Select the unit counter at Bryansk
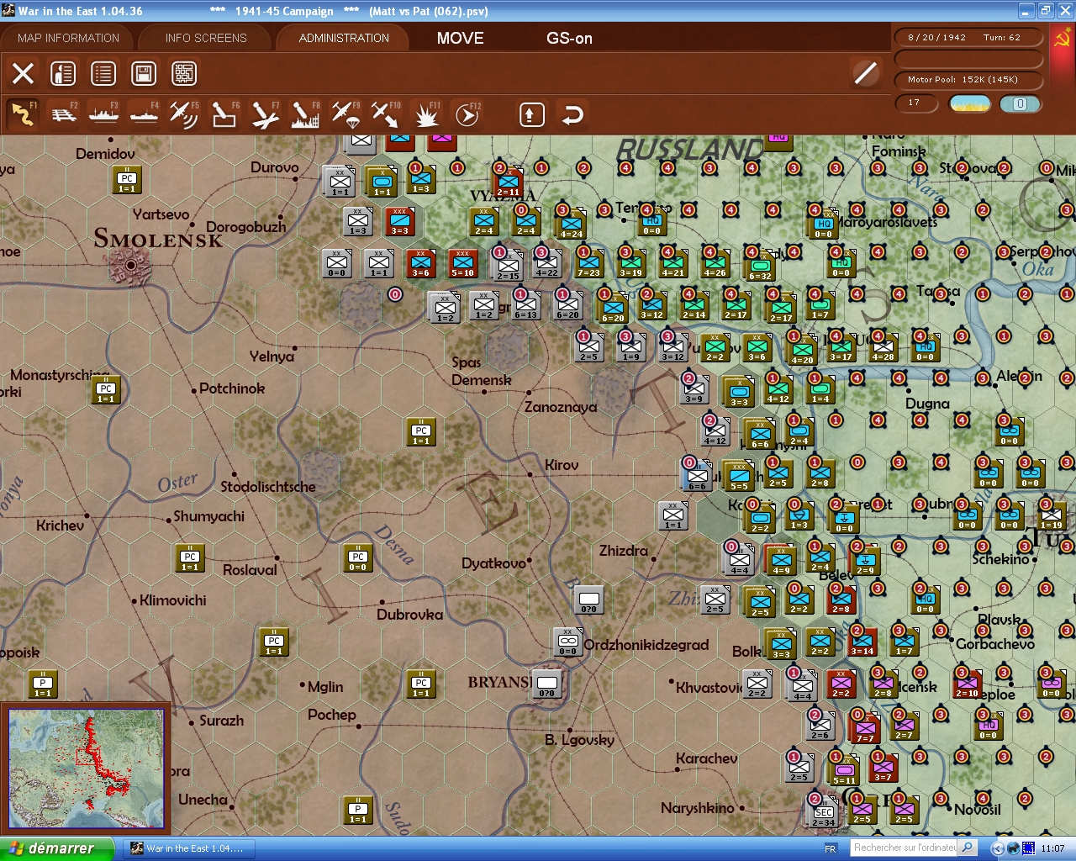This screenshot has width=1076, height=861. tap(547, 684)
